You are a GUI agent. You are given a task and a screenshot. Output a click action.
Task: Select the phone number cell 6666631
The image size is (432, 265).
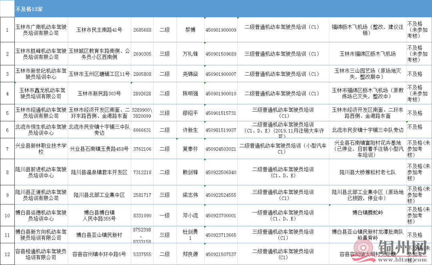(x=142, y=130)
